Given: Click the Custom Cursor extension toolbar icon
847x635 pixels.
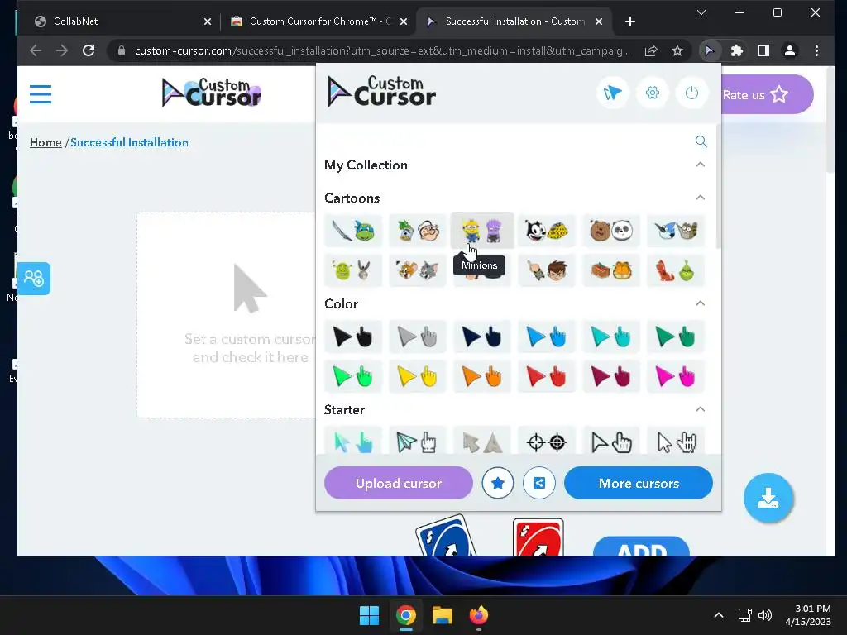Looking at the screenshot, I should (x=709, y=50).
